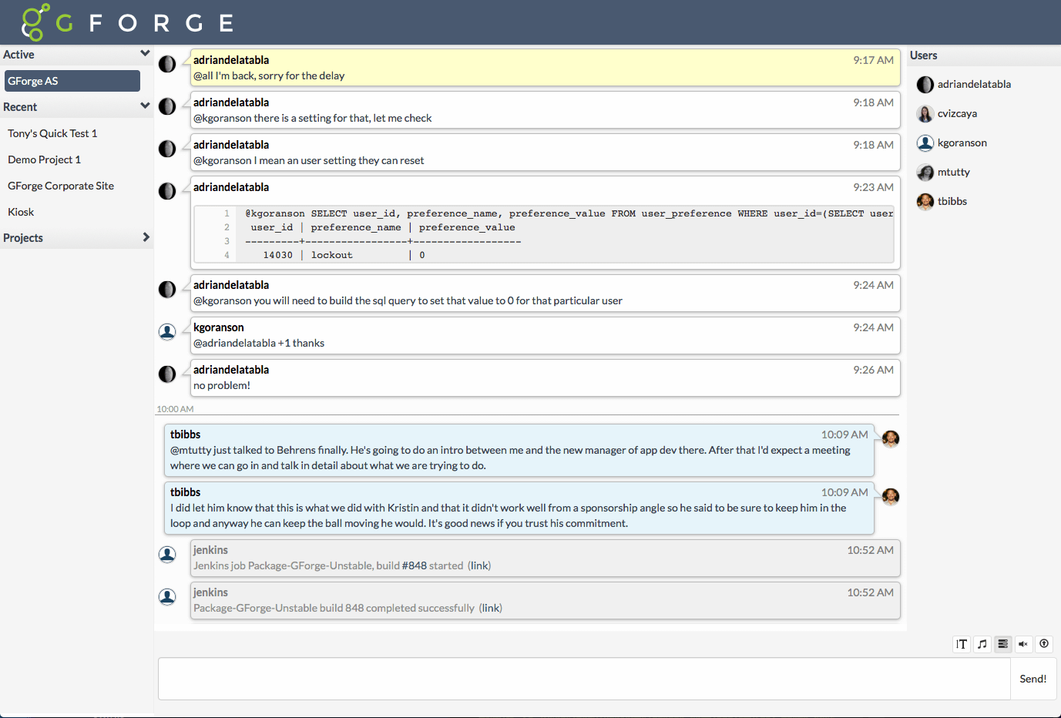Expand the Projects section arrow
Viewport: 1061px width, 718px height.
145,237
